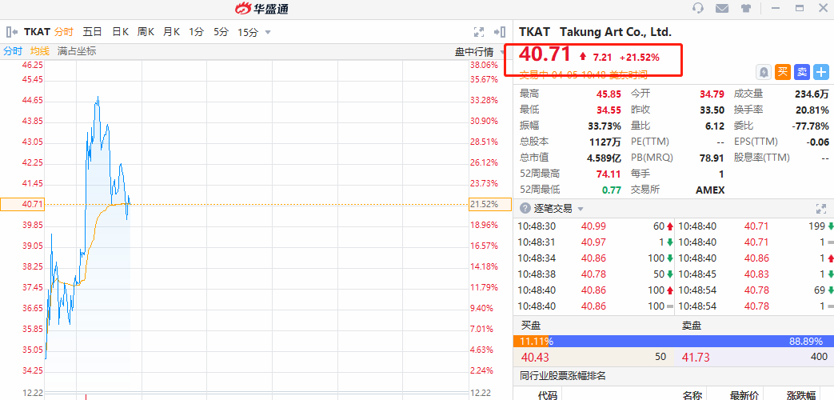This screenshot has width=834, height=400.
Task: Click the PB(MRQ) value 78.91
Action: (712, 158)
